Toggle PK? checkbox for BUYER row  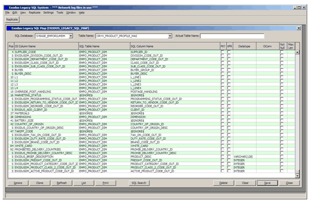[x=223, y=70]
